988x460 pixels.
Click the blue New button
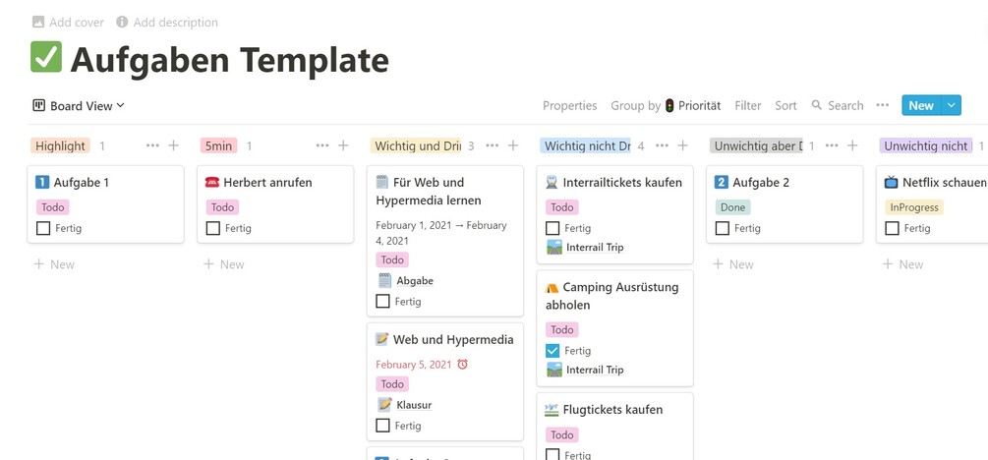coord(921,105)
